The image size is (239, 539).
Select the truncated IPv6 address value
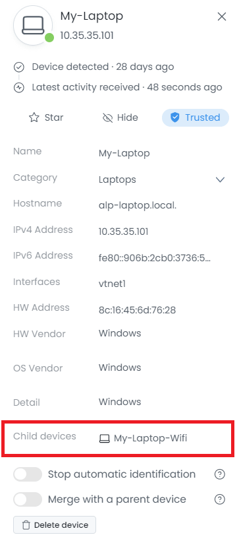click(154, 258)
